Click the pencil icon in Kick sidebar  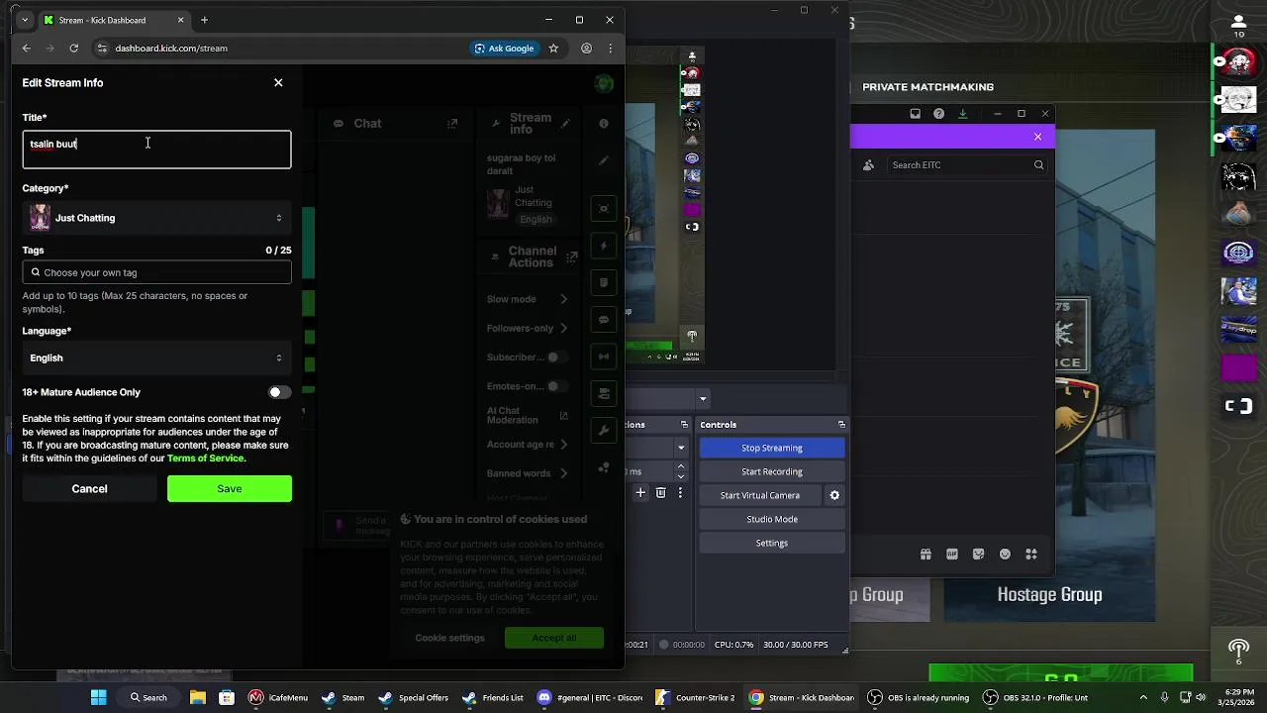[x=604, y=160]
